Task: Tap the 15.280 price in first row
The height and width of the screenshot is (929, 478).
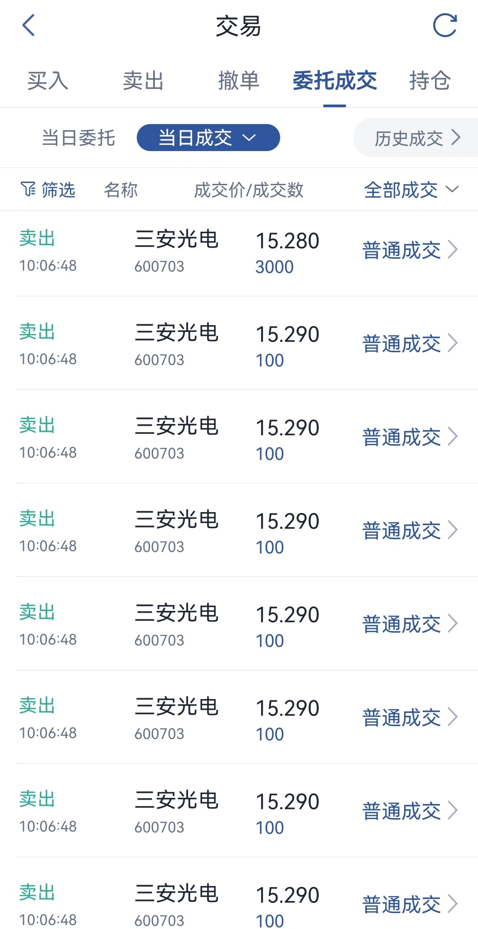Action: pos(287,241)
